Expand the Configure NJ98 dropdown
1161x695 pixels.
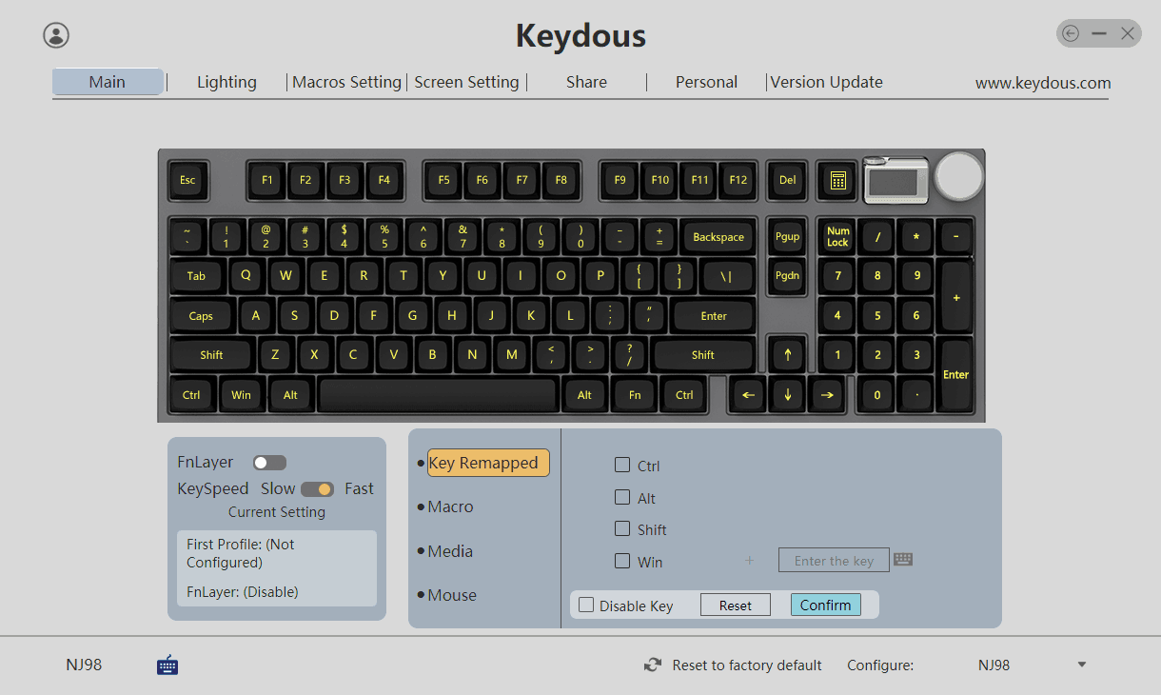pos(1081,665)
